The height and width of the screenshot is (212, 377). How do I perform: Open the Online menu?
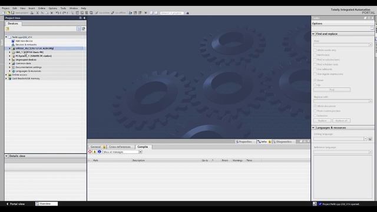pos(42,8)
